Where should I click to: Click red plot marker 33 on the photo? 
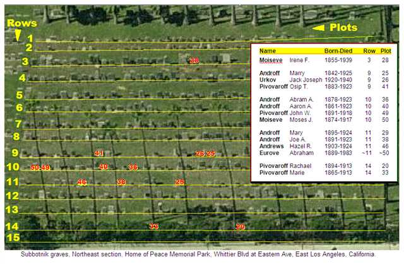coord(154,226)
